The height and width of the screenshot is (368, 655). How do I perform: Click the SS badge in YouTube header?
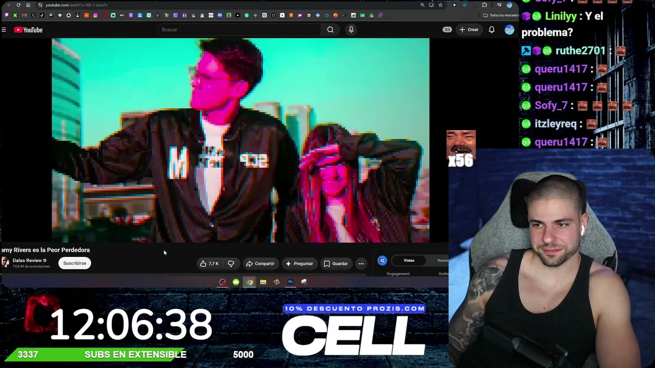pyautogui.click(x=447, y=30)
